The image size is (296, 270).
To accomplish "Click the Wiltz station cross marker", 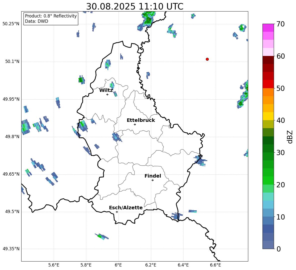I will [x=107, y=94].
